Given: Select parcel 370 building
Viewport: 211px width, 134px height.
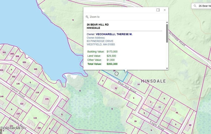Looking at the screenshot, I should tap(47, 99).
